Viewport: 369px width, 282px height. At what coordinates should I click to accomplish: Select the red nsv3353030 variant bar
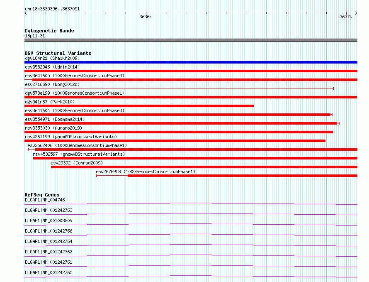pos(179,132)
